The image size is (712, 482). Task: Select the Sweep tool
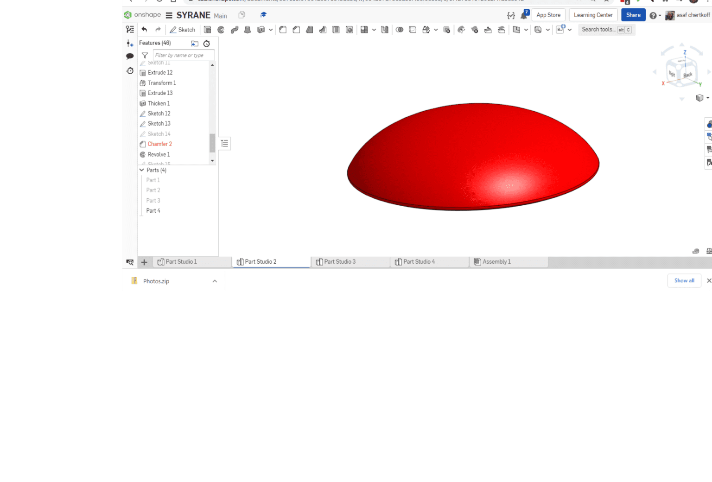point(235,30)
